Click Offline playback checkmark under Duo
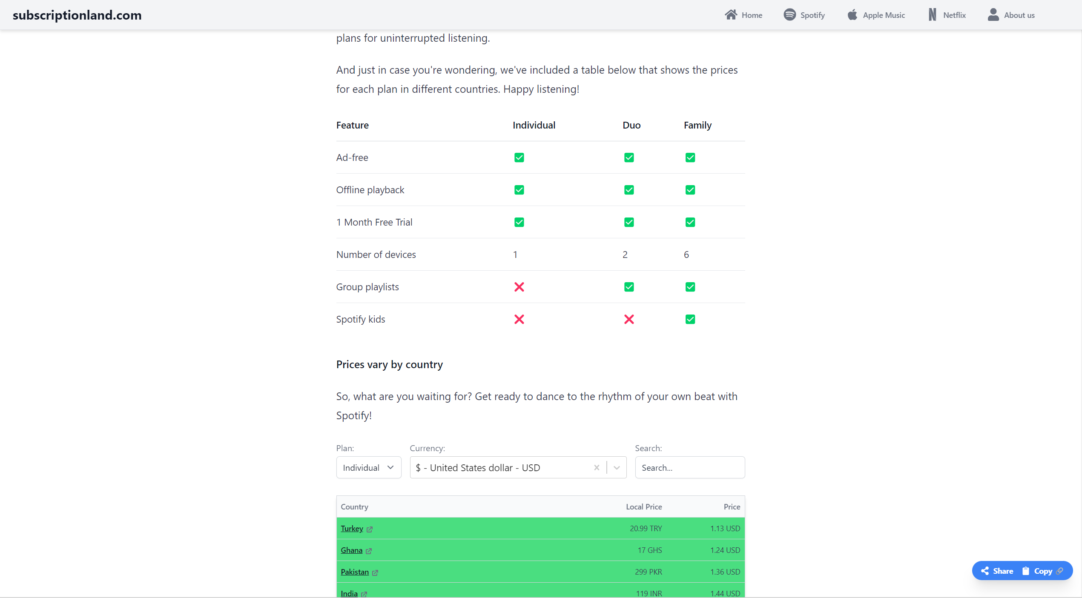The height and width of the screenshot is (598, 1082). (x=629, y=190)
